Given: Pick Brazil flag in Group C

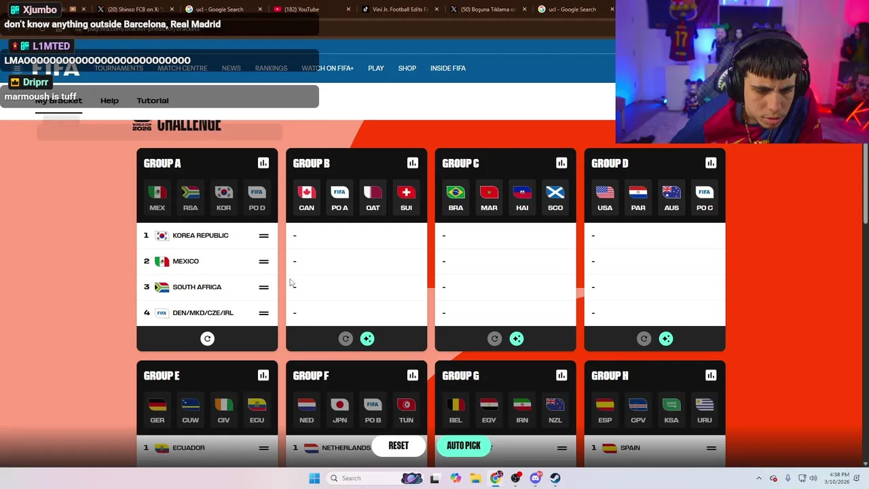Looking at the screenshot, I should [x=456, y=197].
